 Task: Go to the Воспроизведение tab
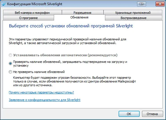(134, 18)
